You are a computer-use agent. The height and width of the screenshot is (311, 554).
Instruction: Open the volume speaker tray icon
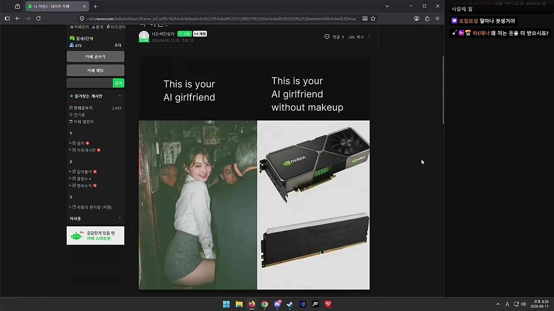[523, 304]
